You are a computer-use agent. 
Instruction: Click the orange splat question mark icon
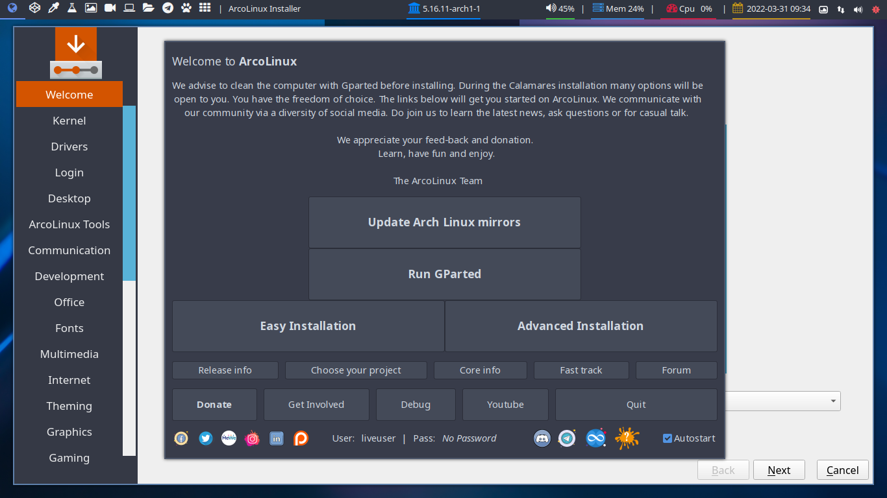(627, 438)
